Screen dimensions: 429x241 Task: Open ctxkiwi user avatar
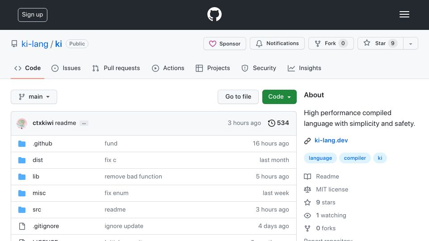[x=21, y=123]
